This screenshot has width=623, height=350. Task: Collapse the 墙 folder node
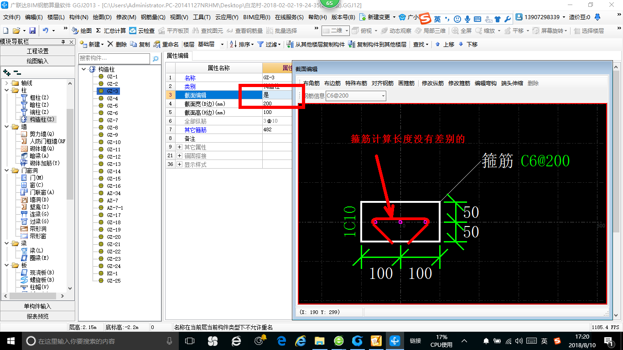6,127
